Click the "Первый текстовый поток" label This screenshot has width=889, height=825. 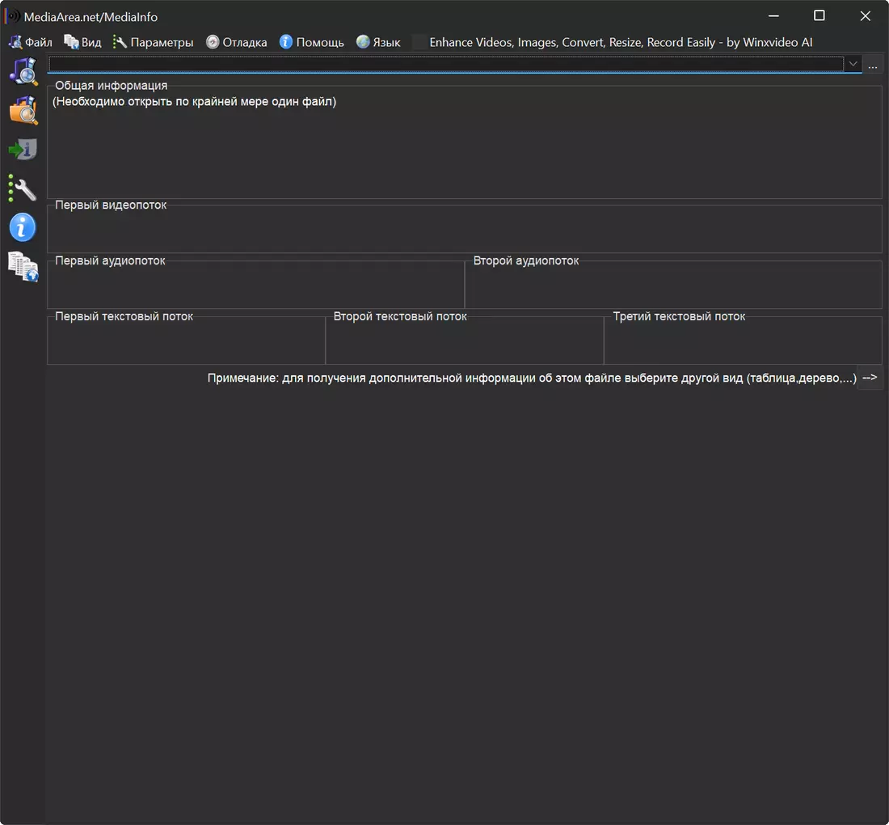124,316
